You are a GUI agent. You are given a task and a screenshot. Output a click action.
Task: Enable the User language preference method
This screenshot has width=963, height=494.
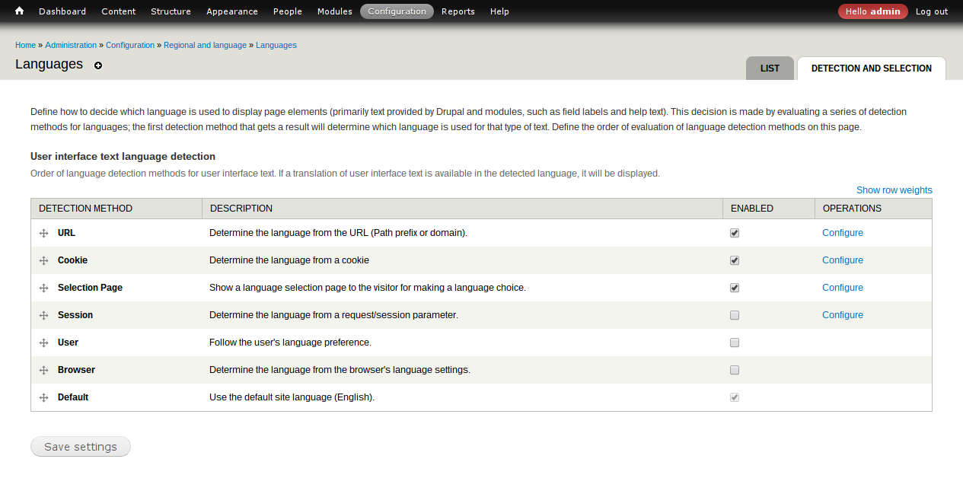[x=734, y=343]
